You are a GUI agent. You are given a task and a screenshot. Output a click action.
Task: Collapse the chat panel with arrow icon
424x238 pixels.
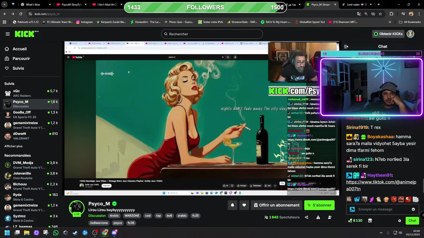(x=346, y=47)
